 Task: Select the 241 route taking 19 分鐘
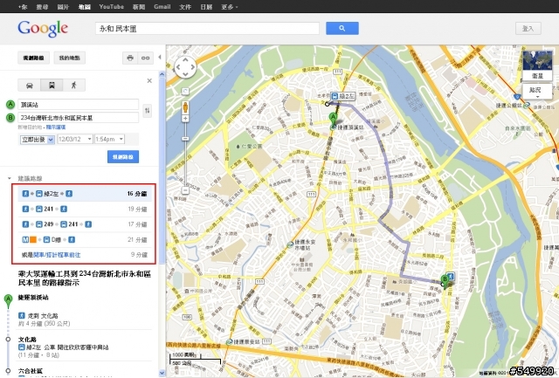tap(85, 210)
